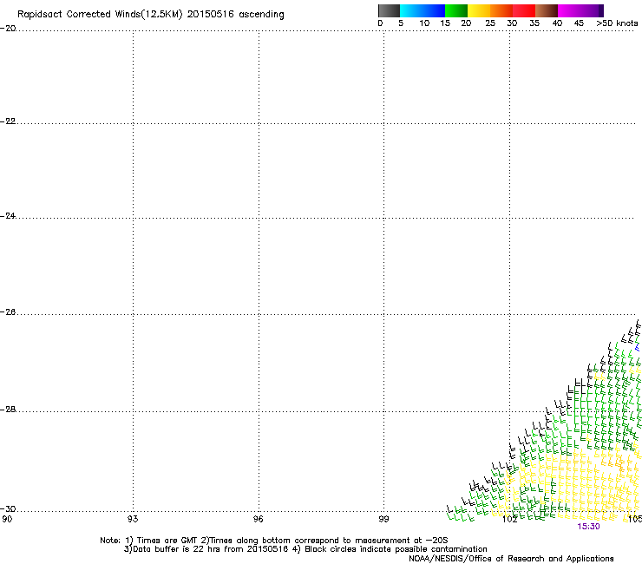
Task: Click latitude label '-28' on the axis
Action: click(x=8, y=410)
